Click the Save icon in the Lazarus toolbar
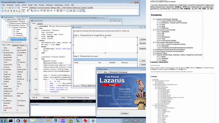The width and height of the screenshot is (219, 123). pyautogui.click(x=10, y=8)
